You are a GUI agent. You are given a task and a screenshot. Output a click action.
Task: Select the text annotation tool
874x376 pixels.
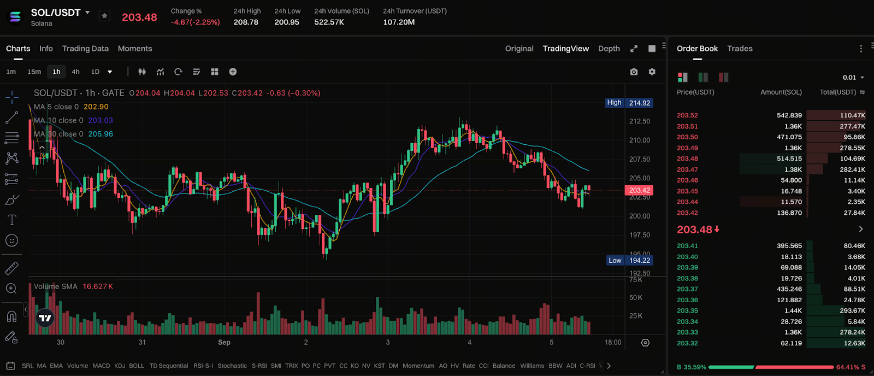[x=11, y=220]
